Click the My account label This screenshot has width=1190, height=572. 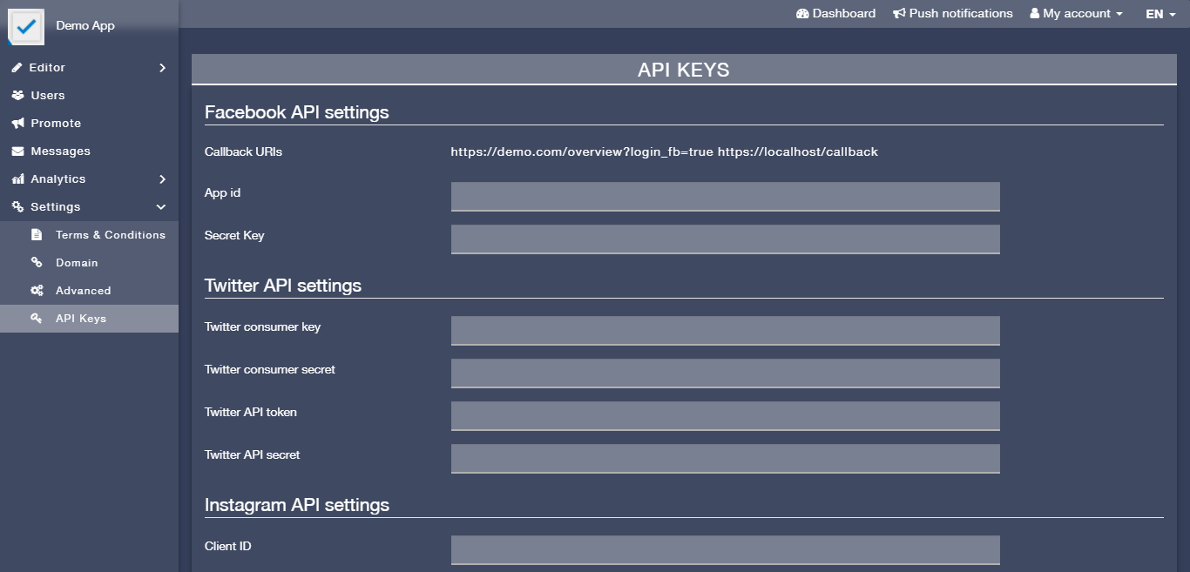click(x=1077, y=14)
